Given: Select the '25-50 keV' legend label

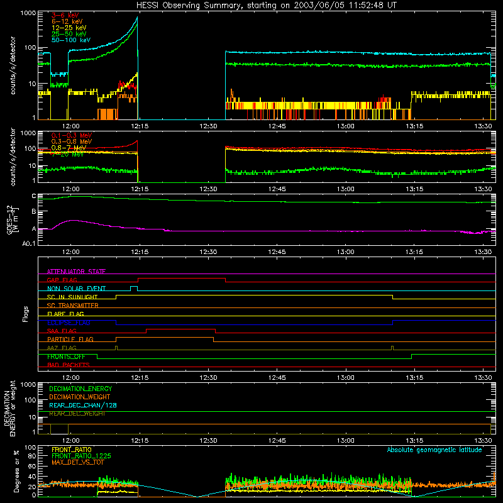Looking at the screenshot, I should [x=69, y=34].
